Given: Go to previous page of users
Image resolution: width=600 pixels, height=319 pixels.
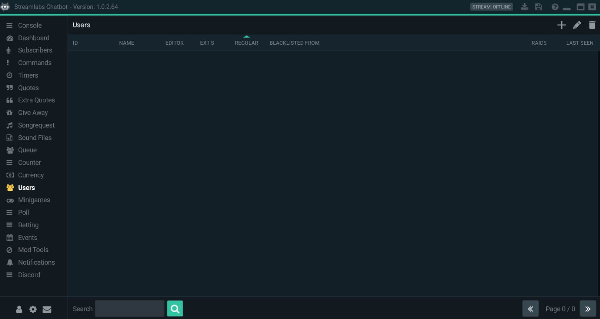Looking at the screenshot, I should [530, 309].
